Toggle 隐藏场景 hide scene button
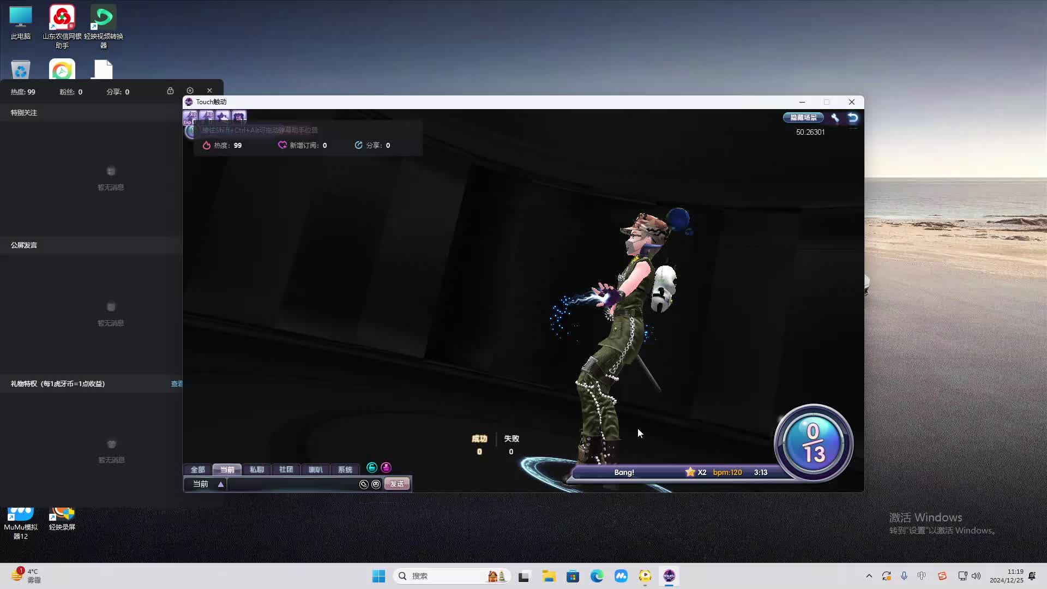 pos(803,118)
